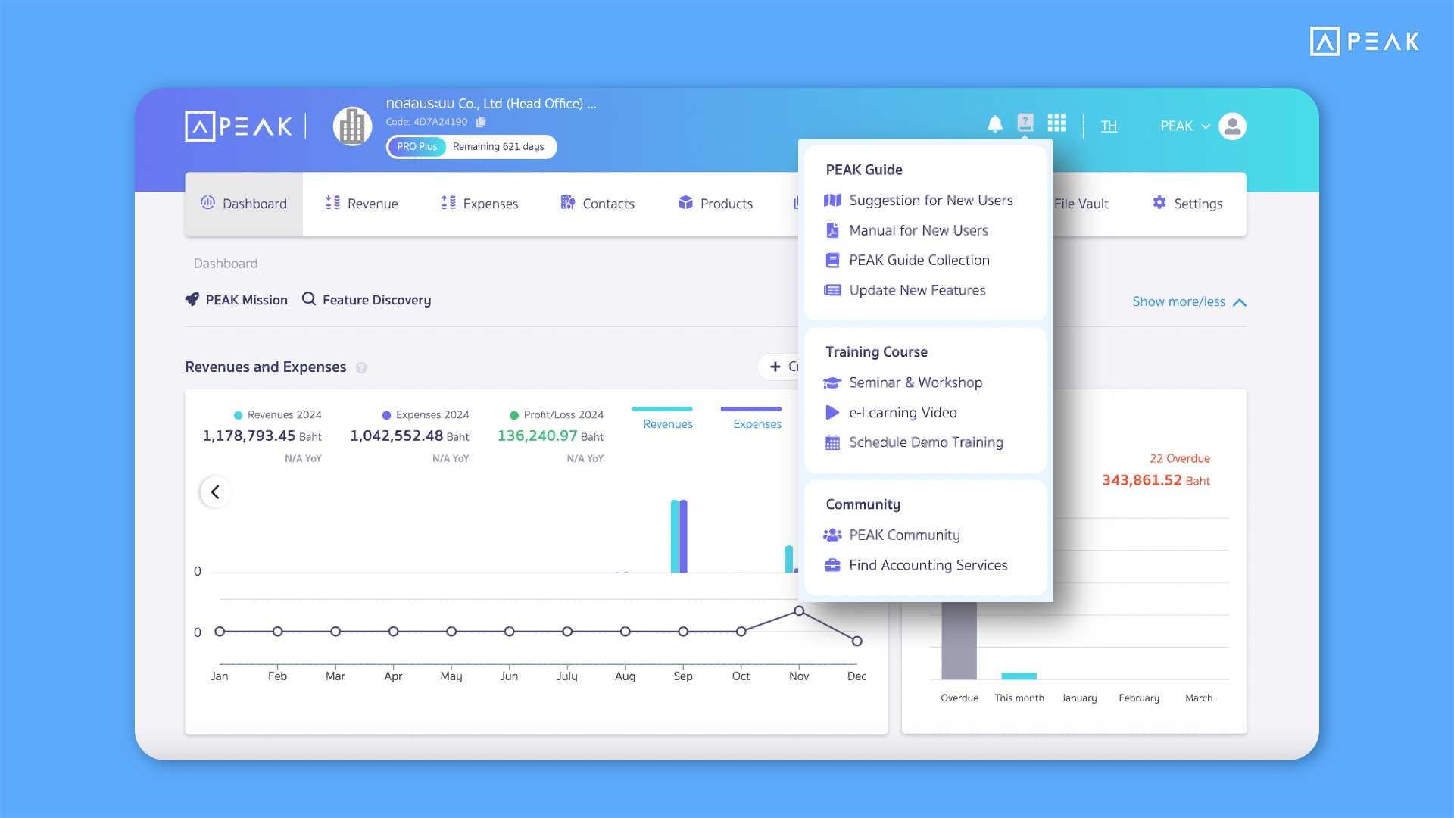The height and width of the screenshot is (818, 1454).
Task: Open the e-Learning Video section
Action: [x=903, y=412]
